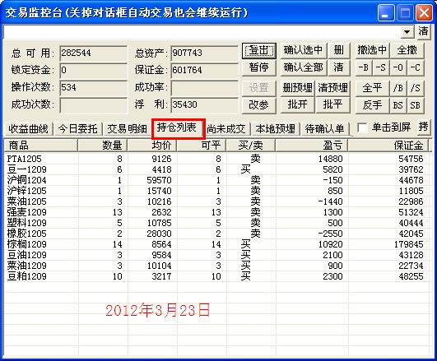The image size is (437, 361).
Task: Click the /B button
Action: 398,88
